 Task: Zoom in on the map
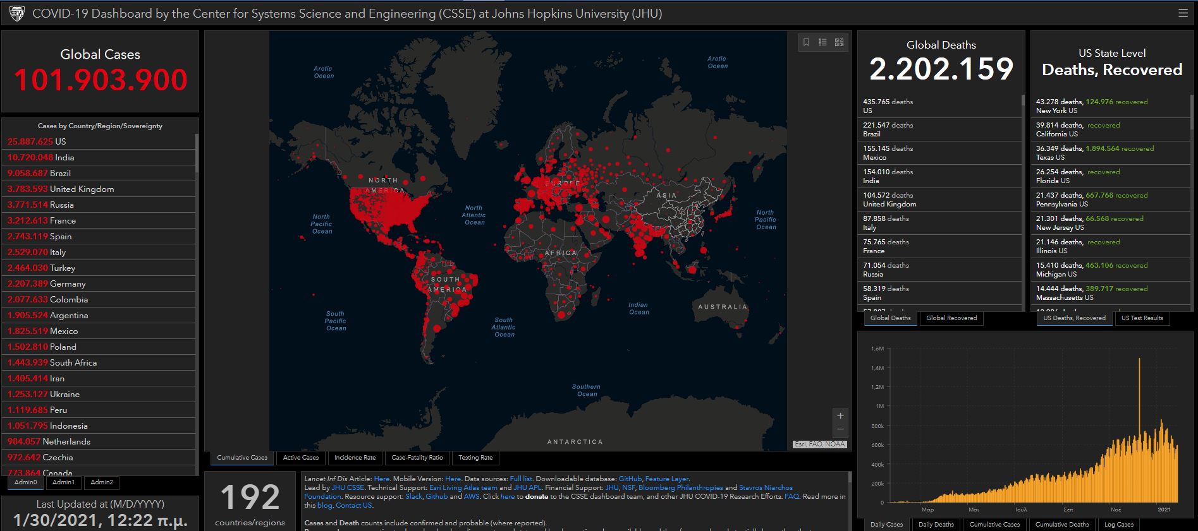click(x=840, y=415)
